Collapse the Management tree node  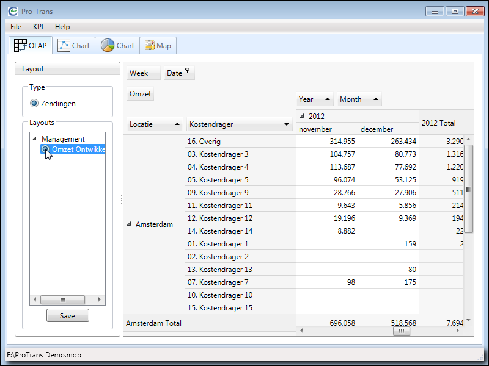(x=34, y=139)
